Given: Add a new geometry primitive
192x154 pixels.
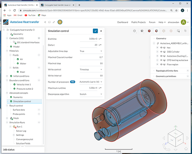Looking at the screenshot, I should click(x=188, y=76).
